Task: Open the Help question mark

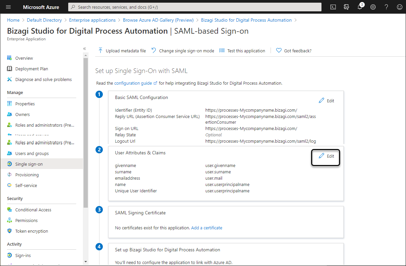Action: pos(386,7)
